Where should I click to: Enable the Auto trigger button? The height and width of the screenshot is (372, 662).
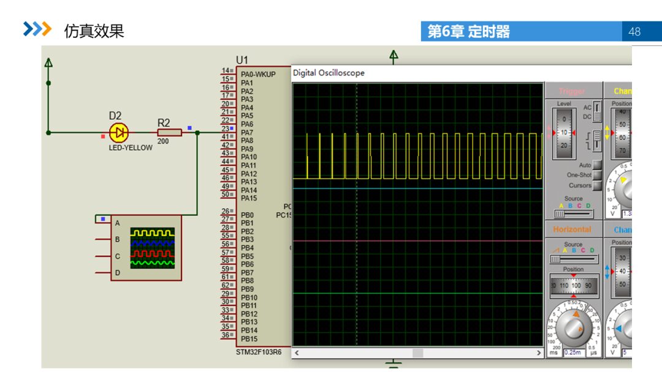coord(597,165)
